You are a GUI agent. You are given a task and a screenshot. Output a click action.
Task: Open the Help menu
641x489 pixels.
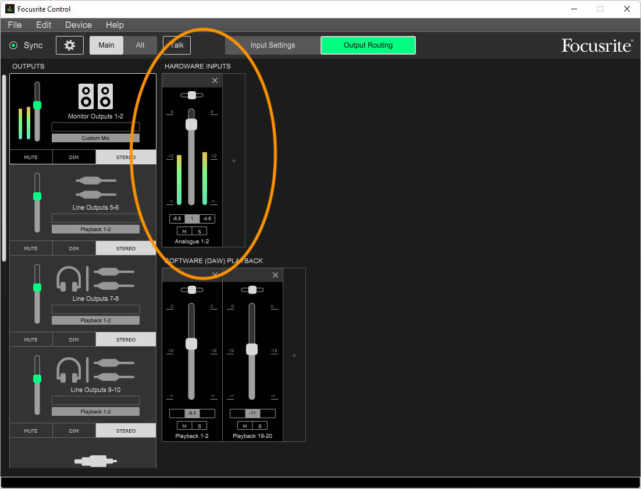[115, 25]
